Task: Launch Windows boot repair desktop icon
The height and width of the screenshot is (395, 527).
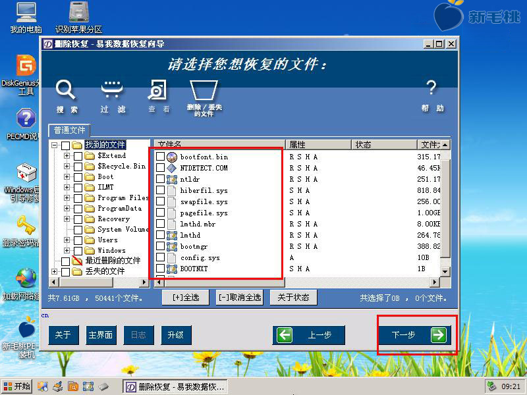Action: [x=26, y=172]
